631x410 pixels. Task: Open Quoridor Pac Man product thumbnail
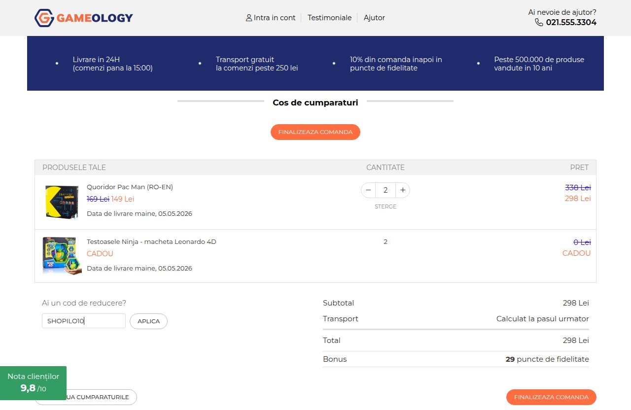(62, 202)
